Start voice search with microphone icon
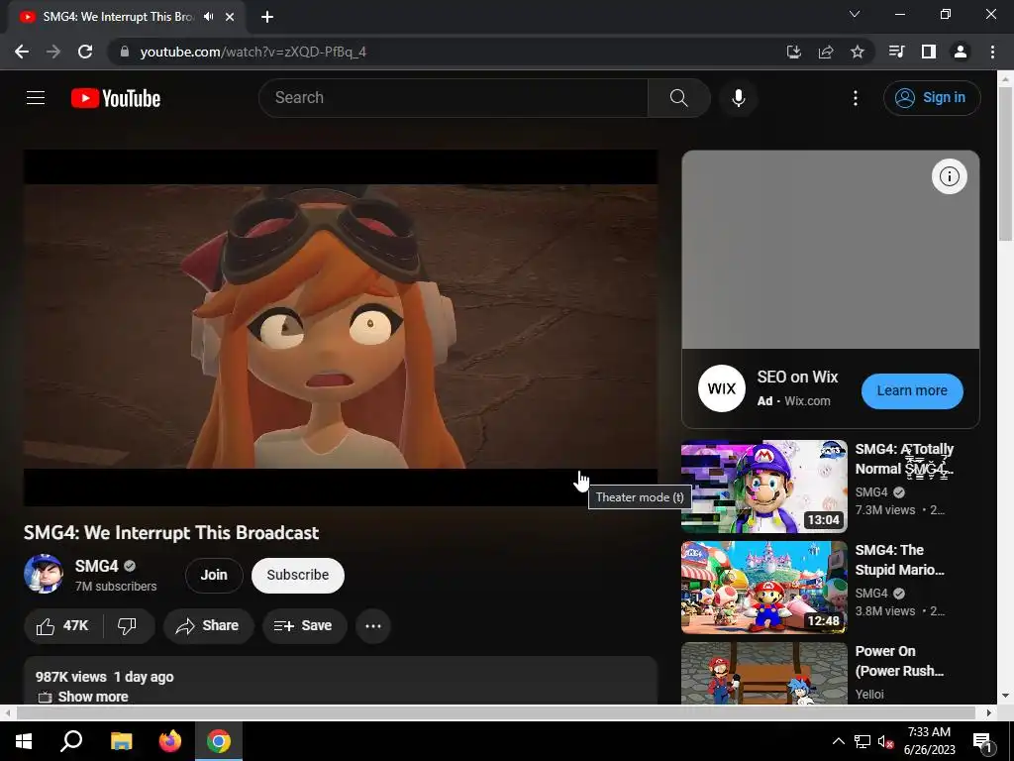1014x761 pixels. tap(738, 98)
